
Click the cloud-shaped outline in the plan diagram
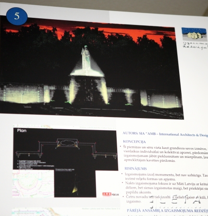tap(67, 143)
